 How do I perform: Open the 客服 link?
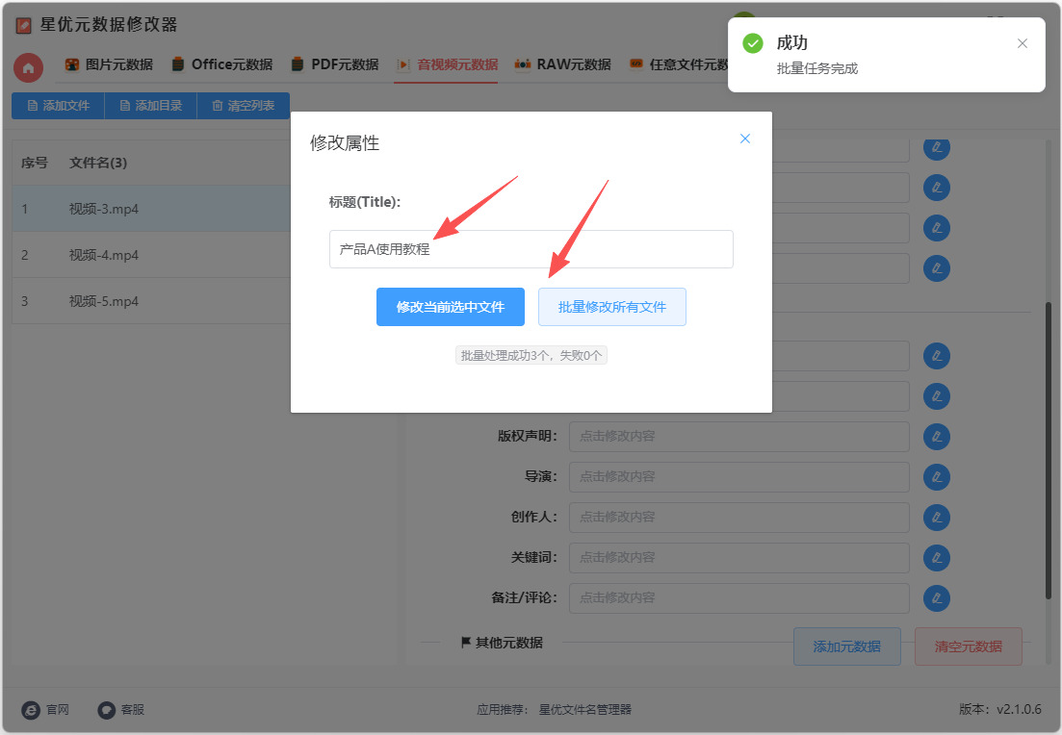(121, 709)
